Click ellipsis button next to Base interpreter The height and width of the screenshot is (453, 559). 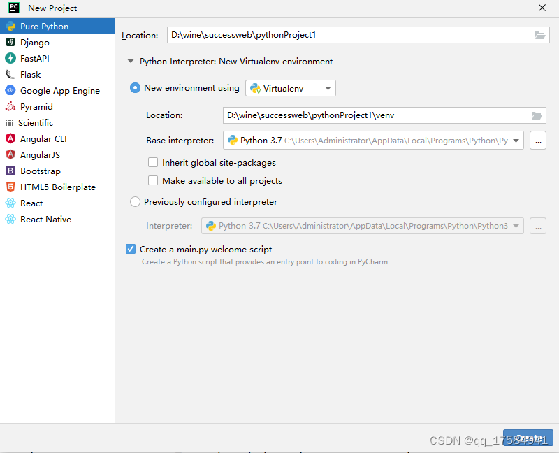tap(538, 141)
